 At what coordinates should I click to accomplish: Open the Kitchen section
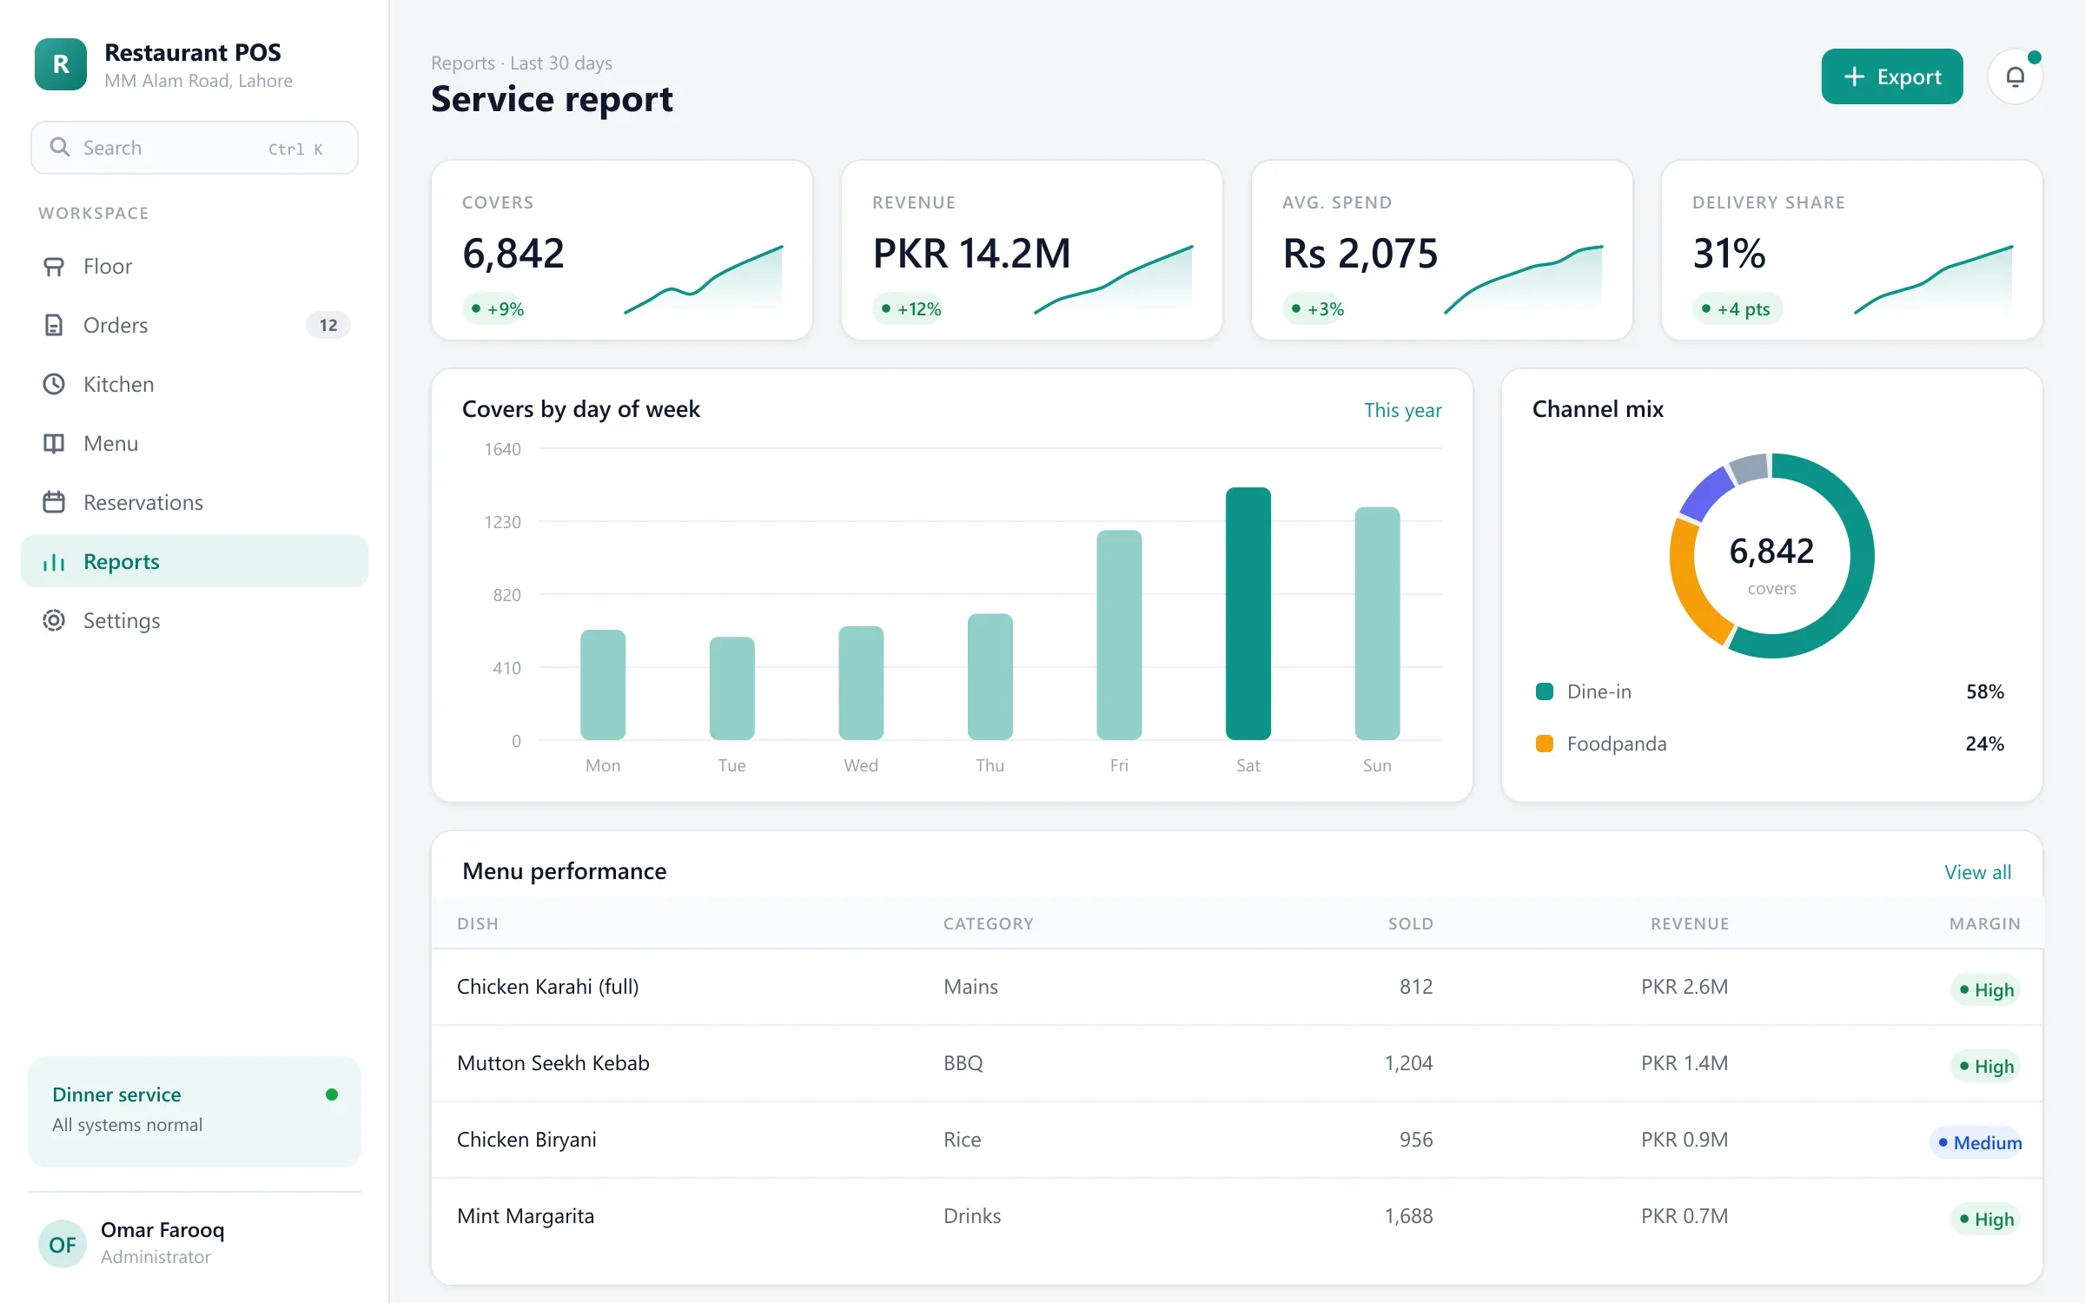tap(195, 385)
